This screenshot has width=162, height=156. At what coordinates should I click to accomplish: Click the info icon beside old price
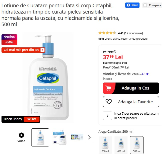[x=115, y=52]
